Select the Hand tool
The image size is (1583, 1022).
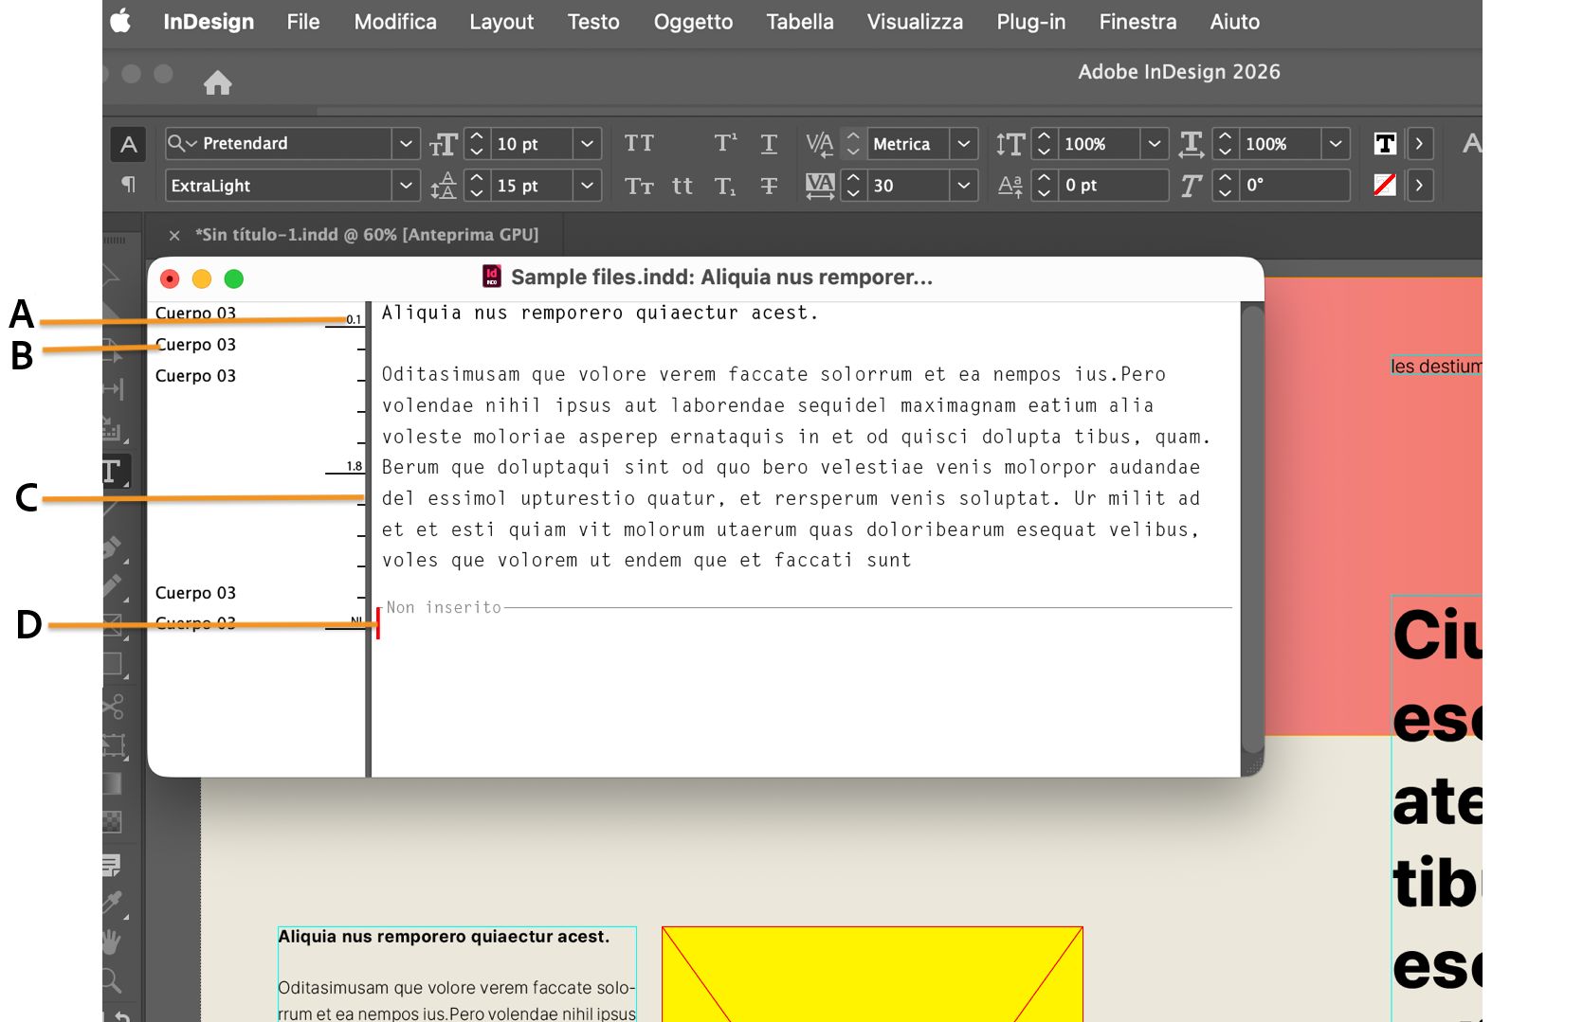pos(112,941)
